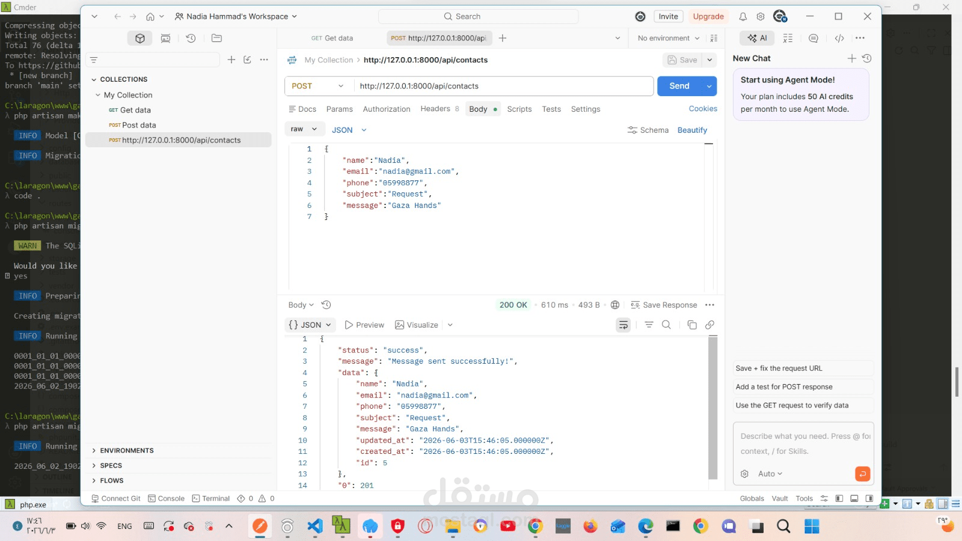Open the raw body type dropdown
Image resolution: width=962 pixels, height=541 pixels.
pos(304,129)
